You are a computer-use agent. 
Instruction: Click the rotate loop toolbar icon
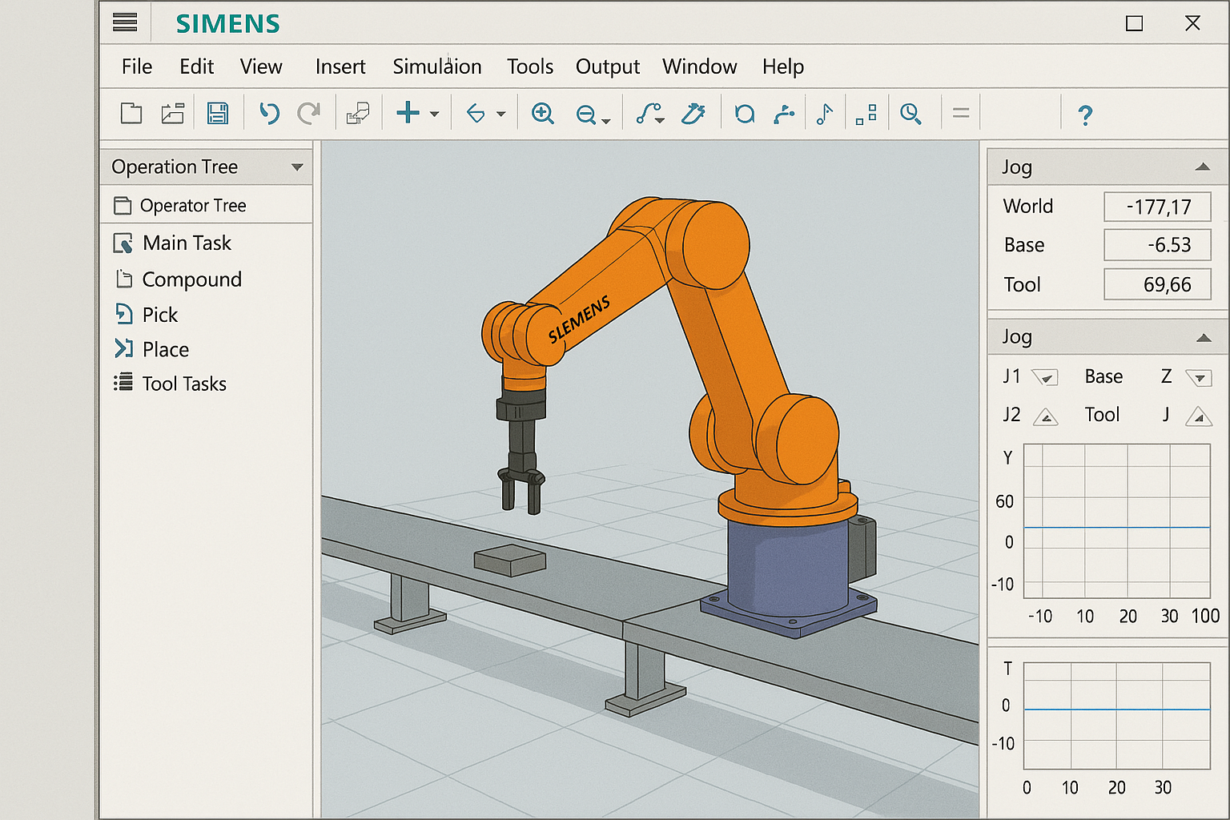(745, 115)
